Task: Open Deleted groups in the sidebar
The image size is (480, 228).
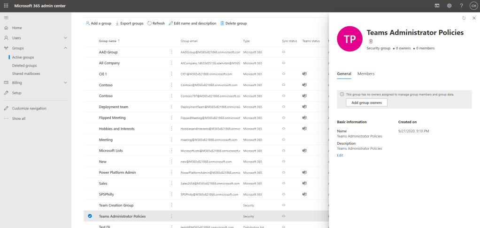Action: click(x=25, y=66)
